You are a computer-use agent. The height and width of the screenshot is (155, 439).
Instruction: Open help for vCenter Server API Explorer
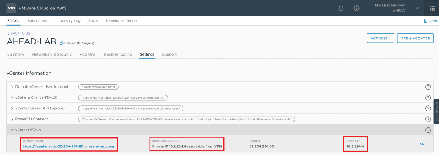point(428,108)
